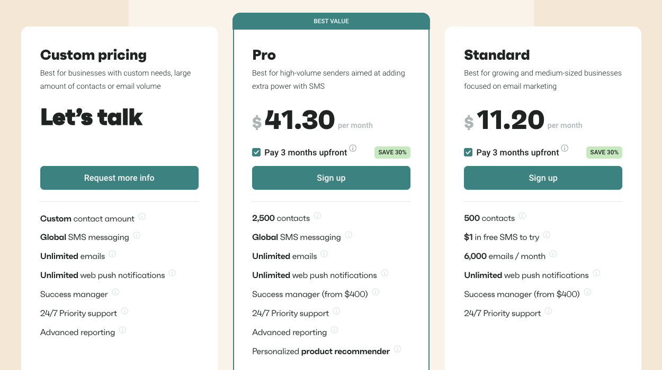
Task: Click info icon beside Personalized product recommender
Action: pyautogui.click(x=397, y=349)
